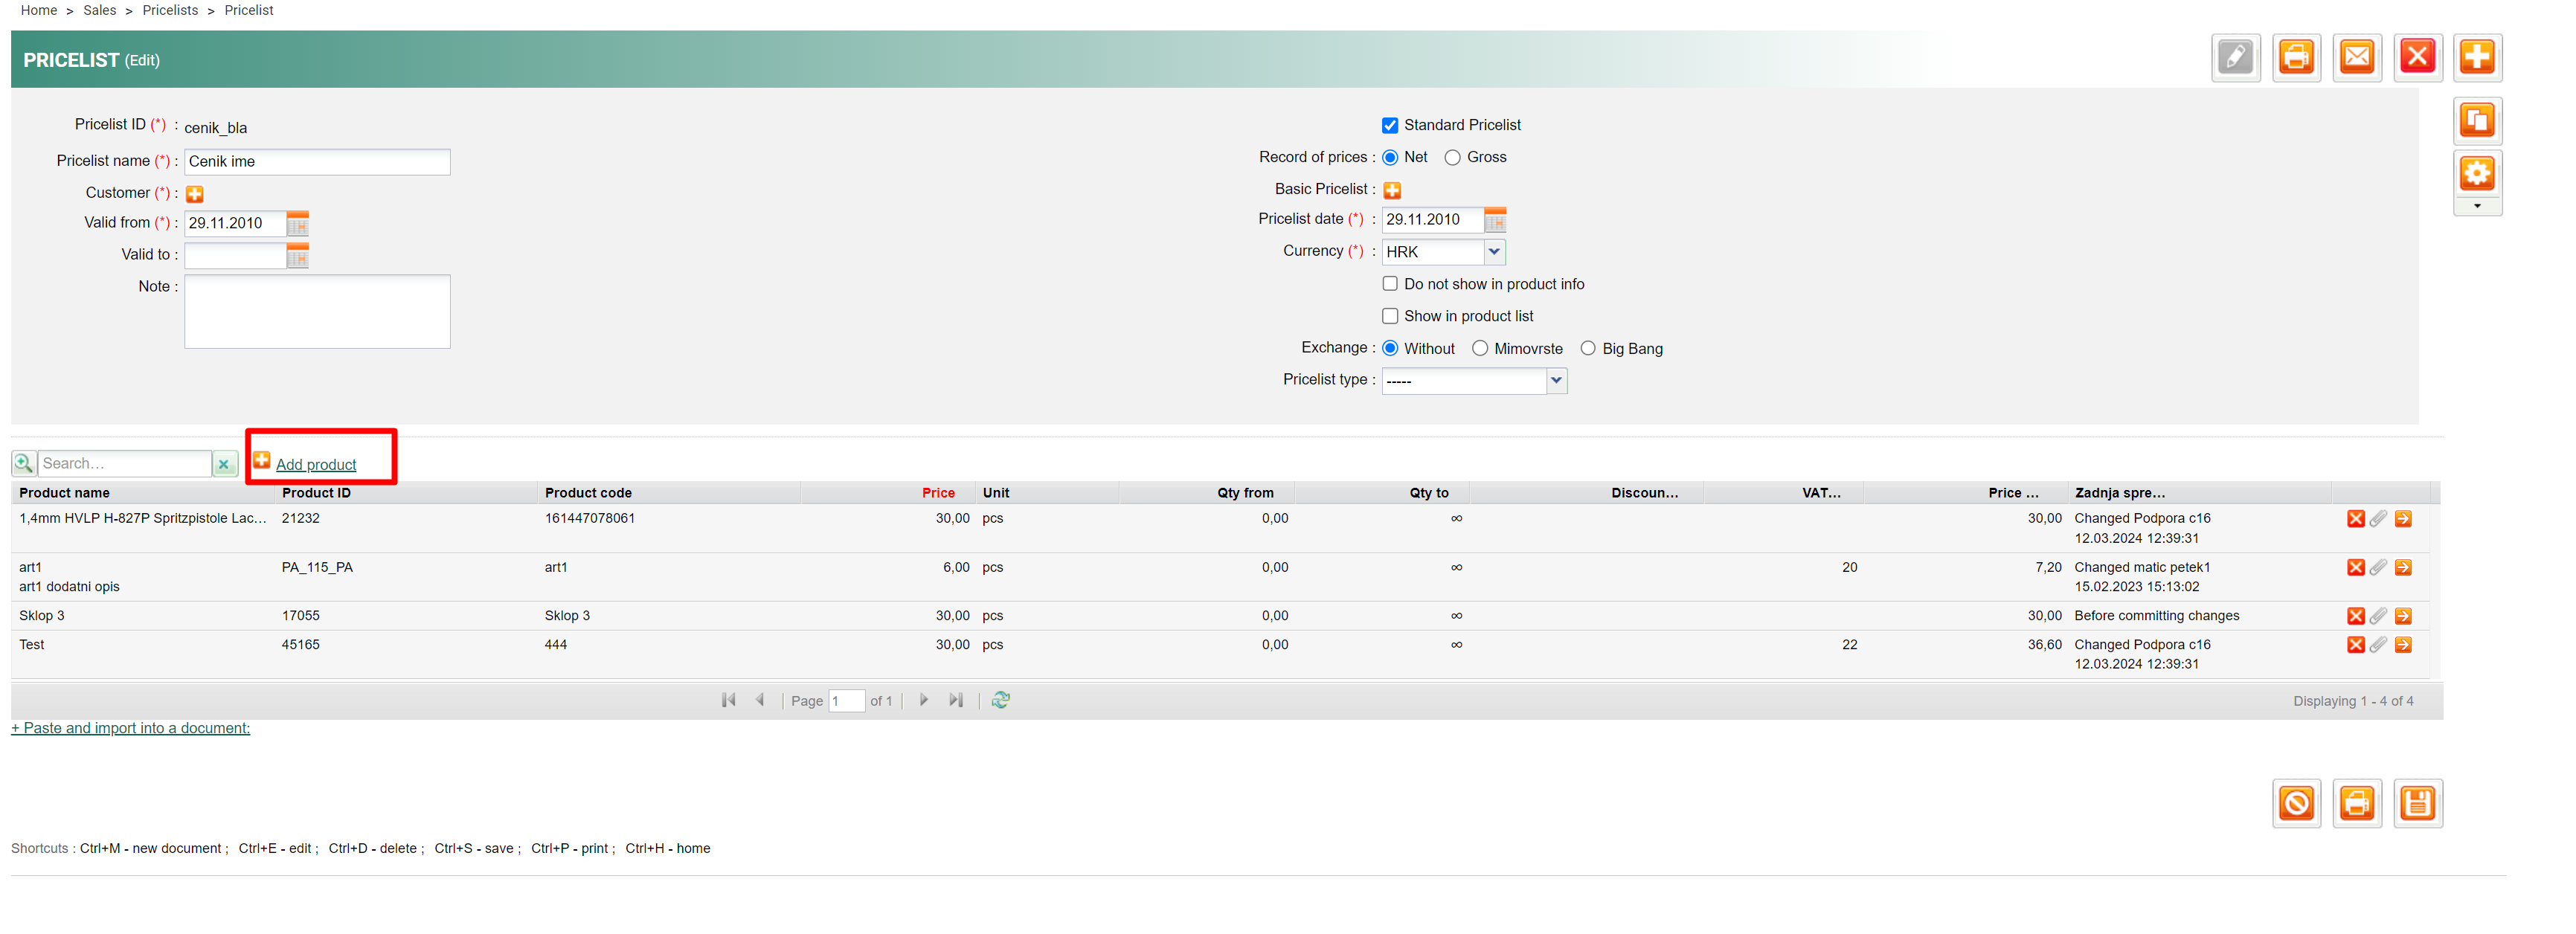This screenshot has width=2576, height=934.
Task: Expand settings gear dropdown arrow on right
Action: 2476,207
